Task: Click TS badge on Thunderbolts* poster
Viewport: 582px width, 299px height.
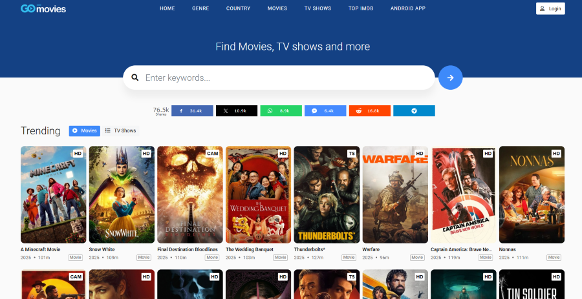Action: (352, 154)
